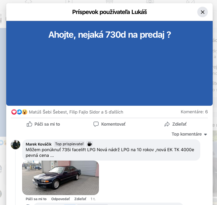
Task: Reply to the comment with Odpovedať
Action: [x=61, y=199]
